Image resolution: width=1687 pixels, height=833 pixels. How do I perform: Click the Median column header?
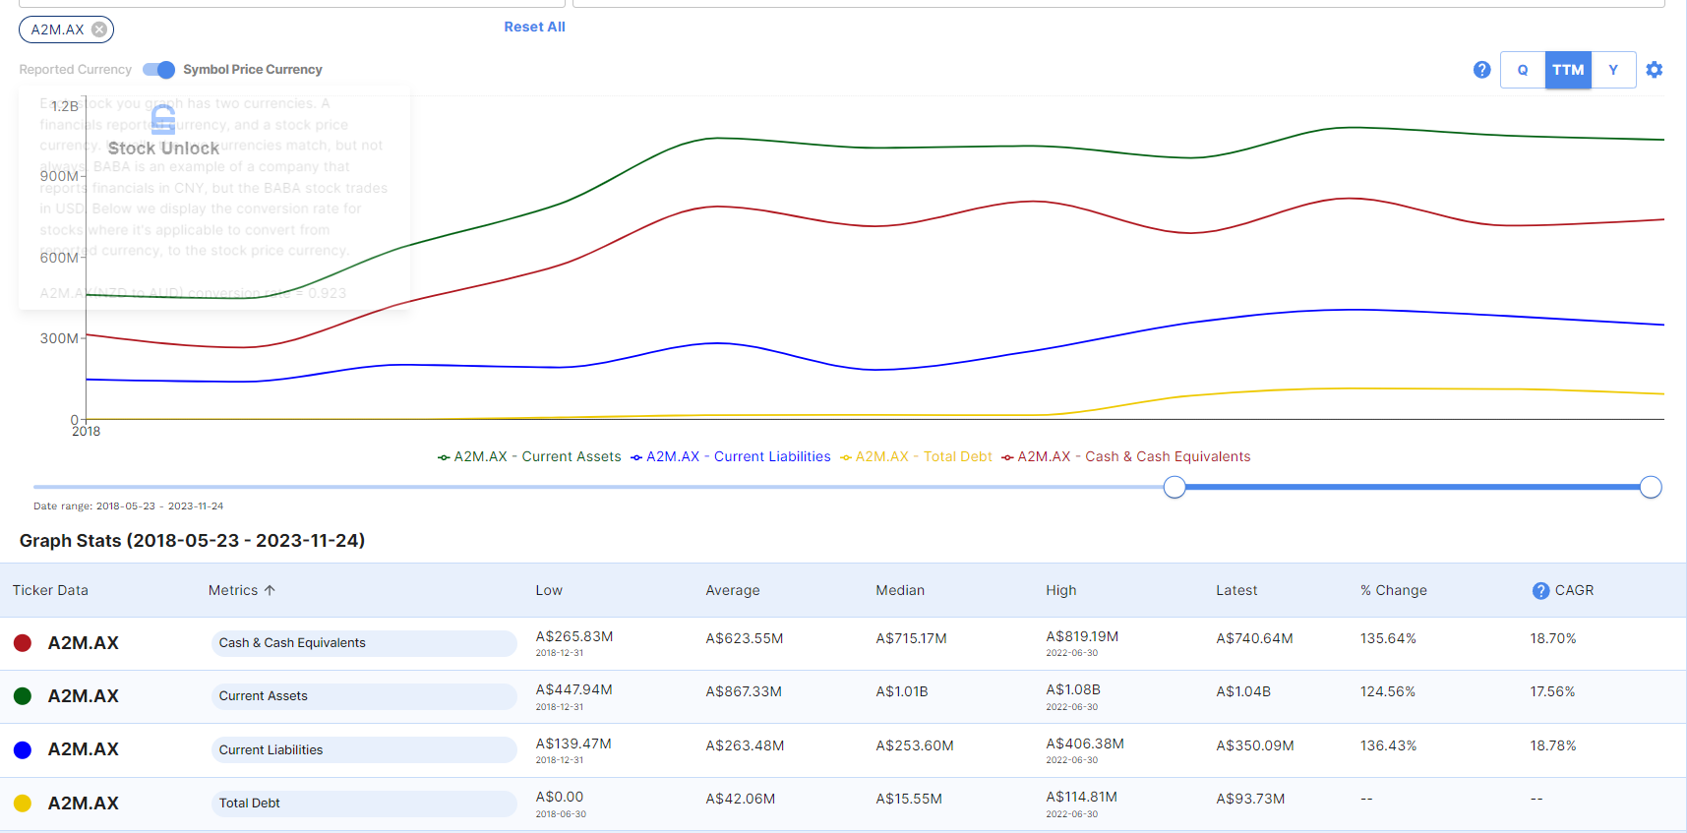pyautogui.click(x=900, y=590)
